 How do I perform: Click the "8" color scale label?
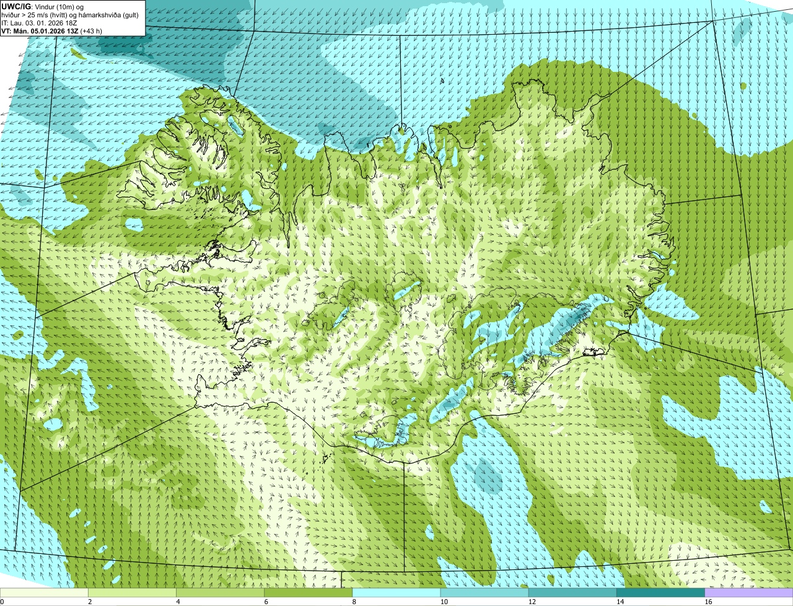[x=354, y=602]
